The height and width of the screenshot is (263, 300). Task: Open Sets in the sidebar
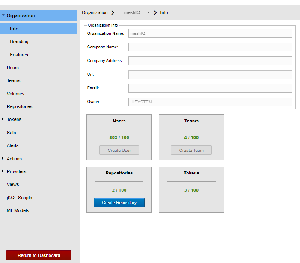point(11,133)
